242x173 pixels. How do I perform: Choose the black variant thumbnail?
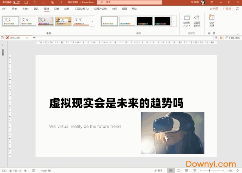tap(145, 21)
